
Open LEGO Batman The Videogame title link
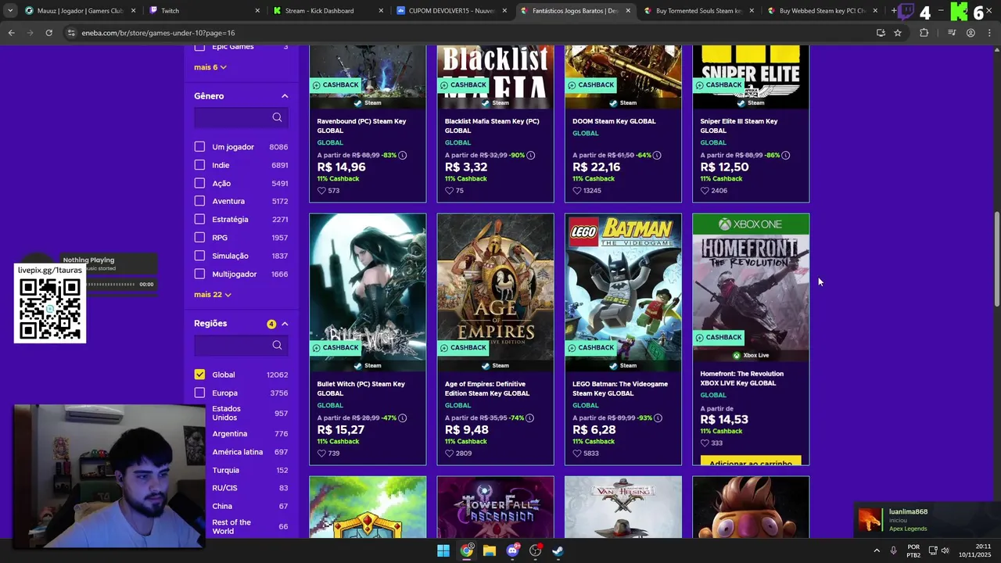620,389
